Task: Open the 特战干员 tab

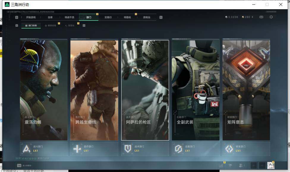Action: pyautogui.click(x=69, y=17)
